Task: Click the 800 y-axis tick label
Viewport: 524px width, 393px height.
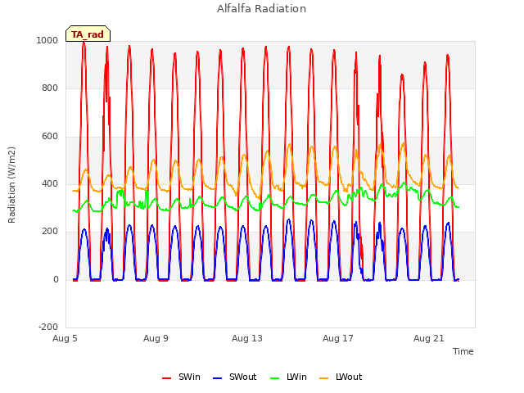Action: click(x=50, y=88)
